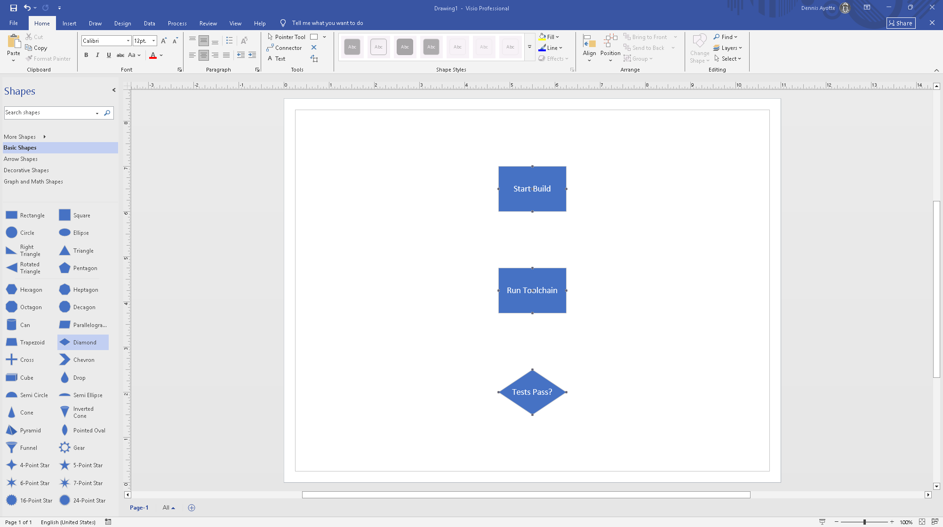Open the font size 12pt dropdown
This screenshot has width=943, height=527.
coord(154,41)
